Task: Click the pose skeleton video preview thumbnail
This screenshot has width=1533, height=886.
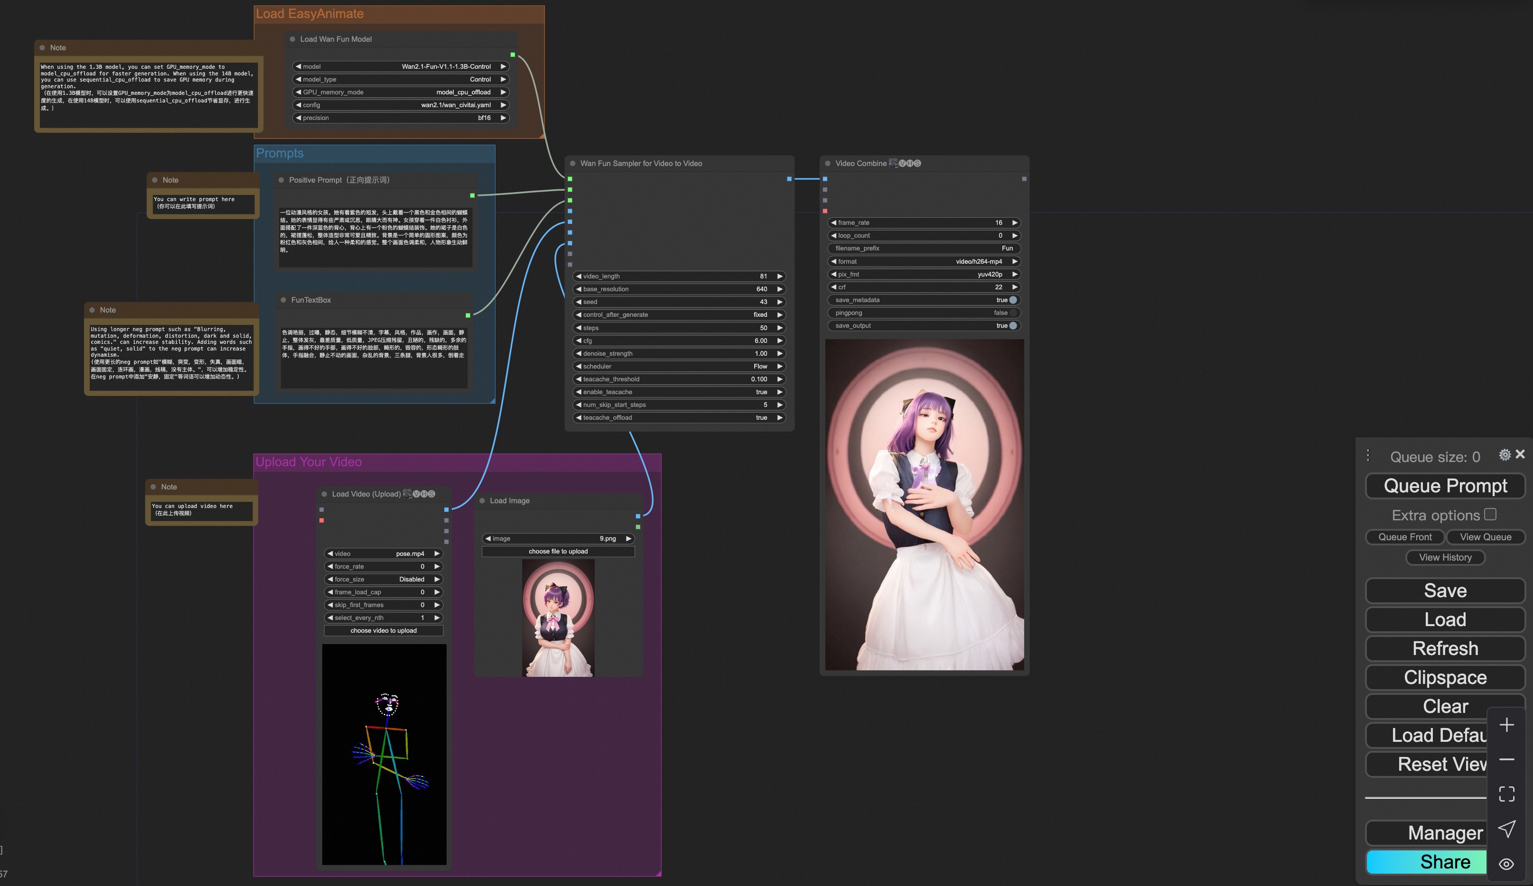Action: click(x=384, y=754)
